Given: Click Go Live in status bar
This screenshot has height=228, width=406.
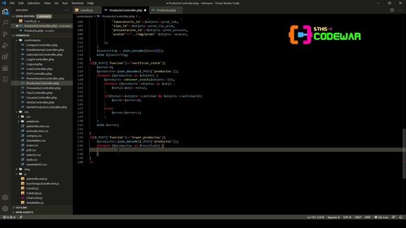Looking at the screenshot, I should point(381,217).
